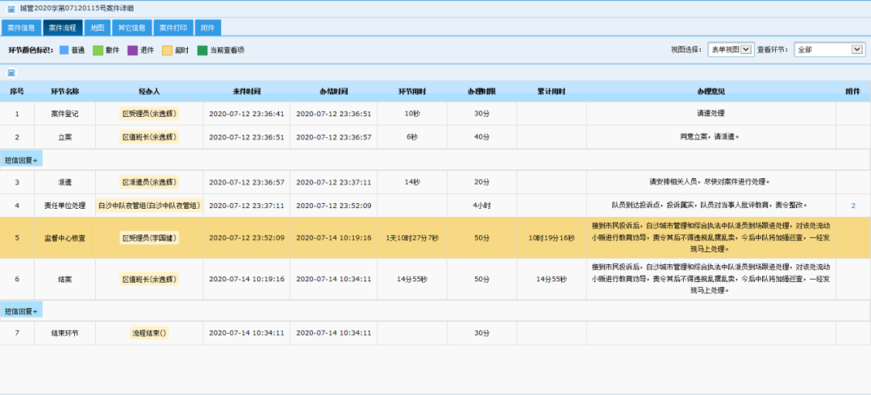Click 短信回复+ below the 立案 row

pos(21,160)
